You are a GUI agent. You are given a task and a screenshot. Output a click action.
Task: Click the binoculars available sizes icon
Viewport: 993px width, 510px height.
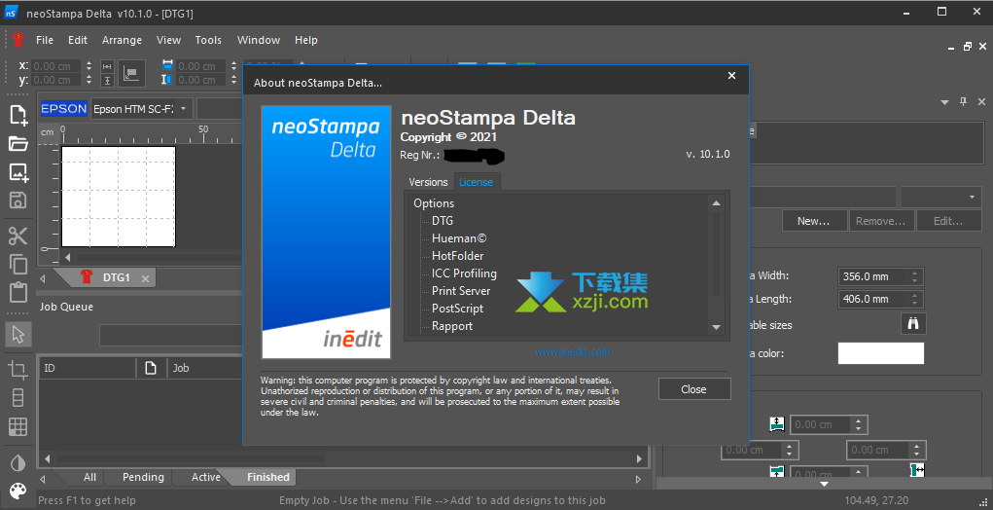(913, 324)
